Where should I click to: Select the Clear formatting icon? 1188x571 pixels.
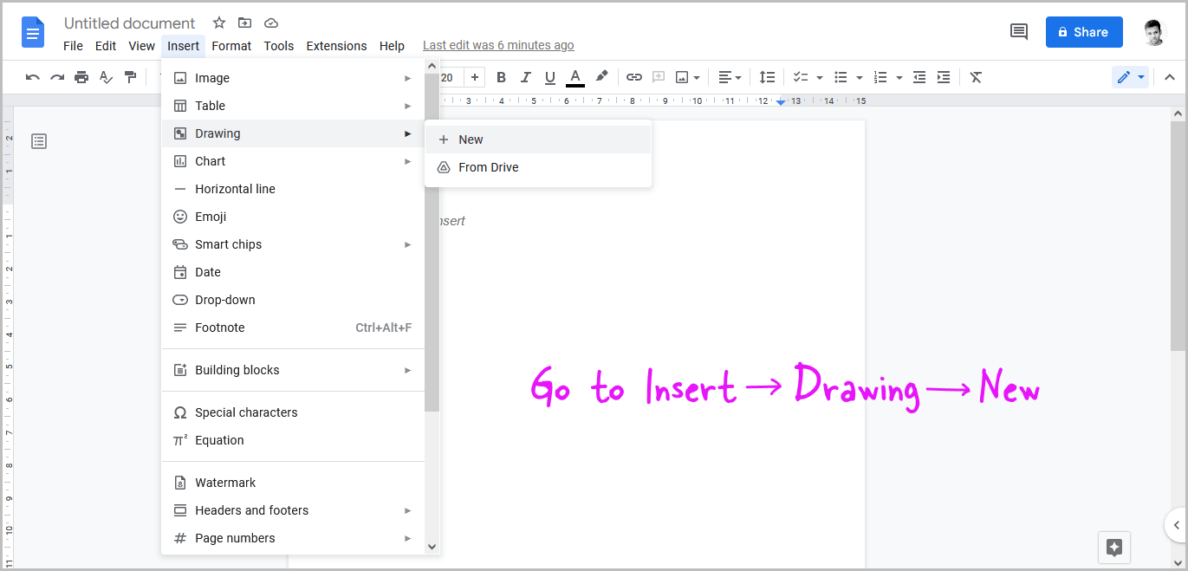click(976, 77)
